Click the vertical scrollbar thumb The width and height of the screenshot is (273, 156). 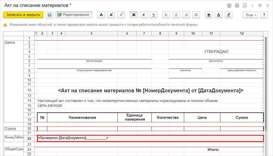coord(266,83)
